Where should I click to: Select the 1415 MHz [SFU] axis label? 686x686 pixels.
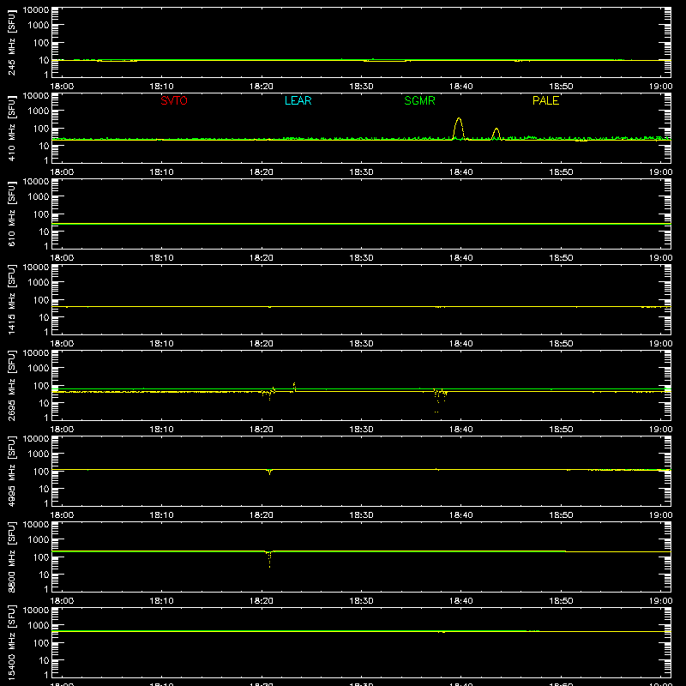point(11,299)
